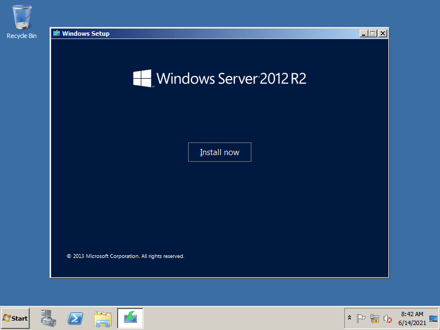
Task: Open the Recycle Bin
Action: click(21, 16)
